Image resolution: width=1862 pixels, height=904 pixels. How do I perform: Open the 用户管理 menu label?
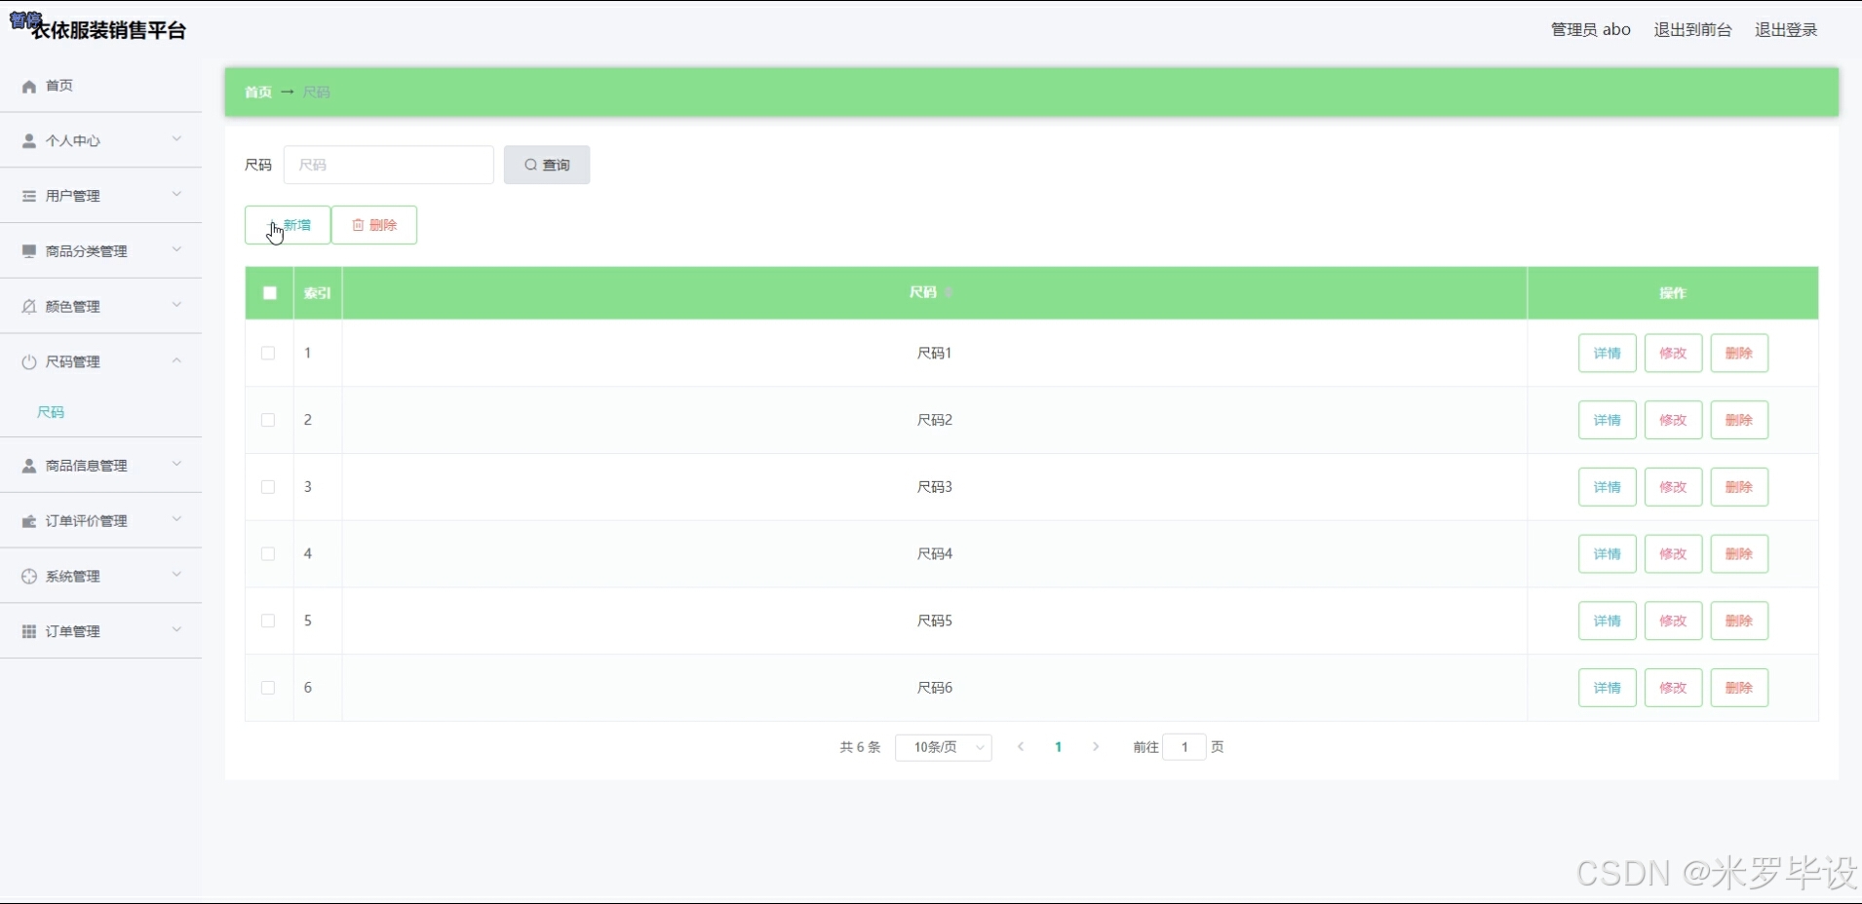click(x=73, y=196)
